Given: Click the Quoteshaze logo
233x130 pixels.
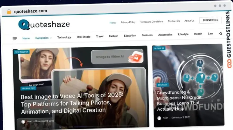Looking at the screenshot, I should pos(44,25).
